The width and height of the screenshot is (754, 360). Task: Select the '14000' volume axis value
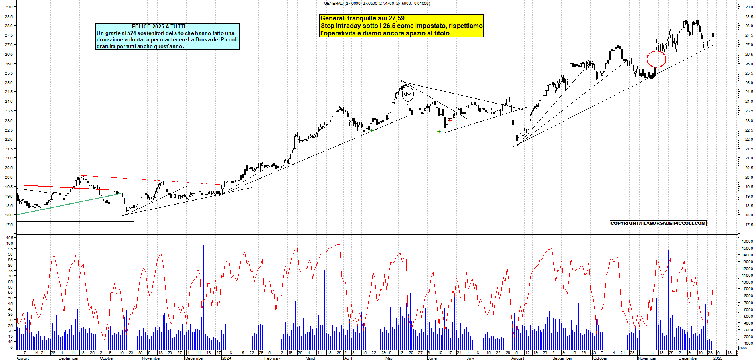coord(747,255)
